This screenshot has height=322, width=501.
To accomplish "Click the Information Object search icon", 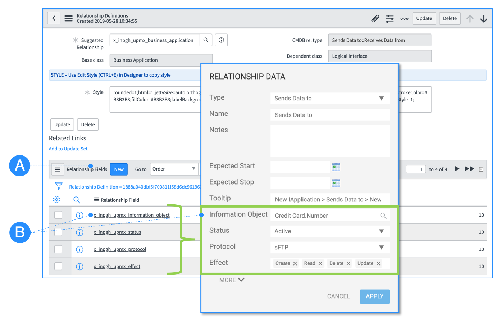I will [x=383, y=216].
